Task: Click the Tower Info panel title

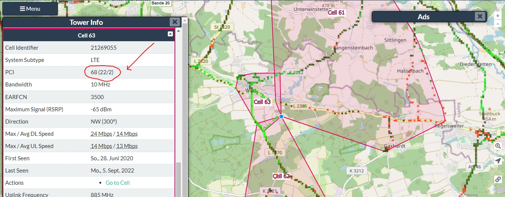Action: point(86,22)
